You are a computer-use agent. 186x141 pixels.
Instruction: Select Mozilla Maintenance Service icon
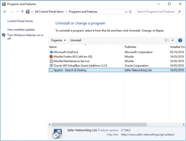(51, 61)
